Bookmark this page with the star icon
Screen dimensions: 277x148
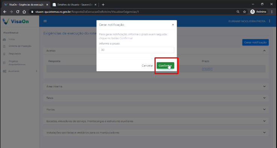click(x=245, y=12)
